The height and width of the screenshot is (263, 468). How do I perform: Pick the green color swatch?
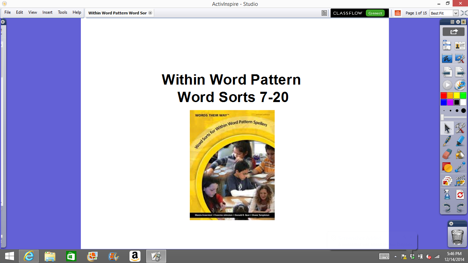click(463, 96)
